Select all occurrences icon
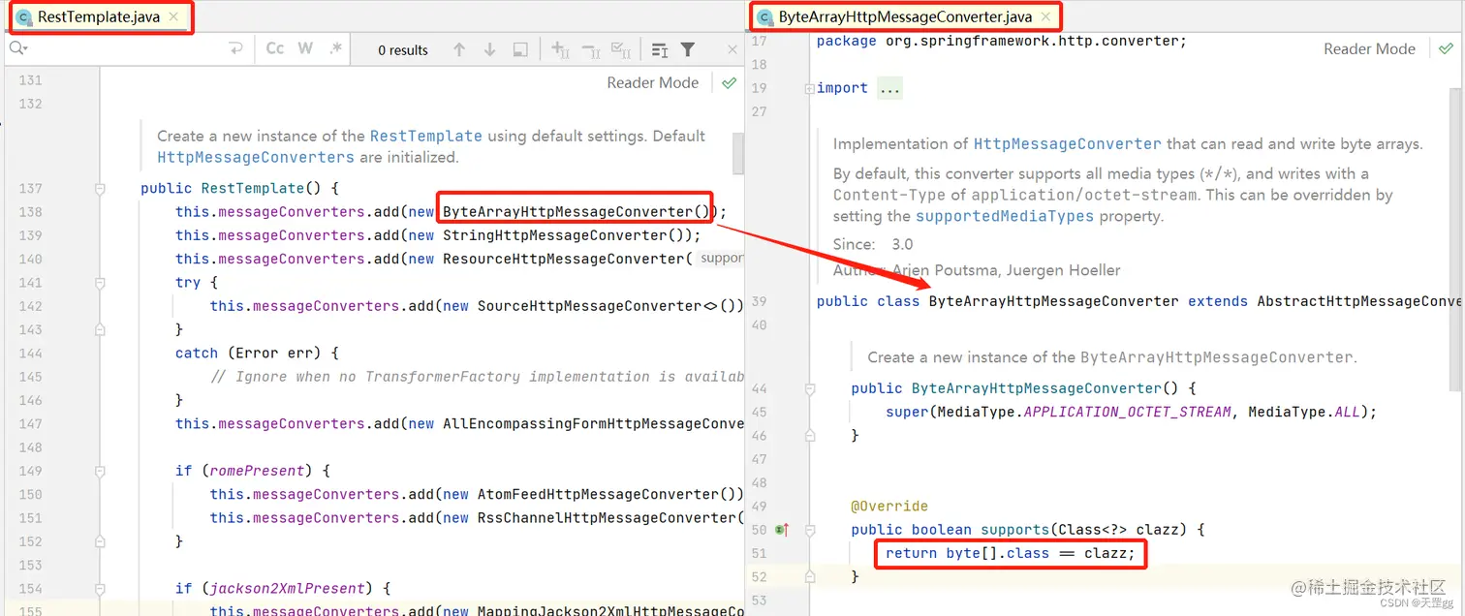 [621, 49]
